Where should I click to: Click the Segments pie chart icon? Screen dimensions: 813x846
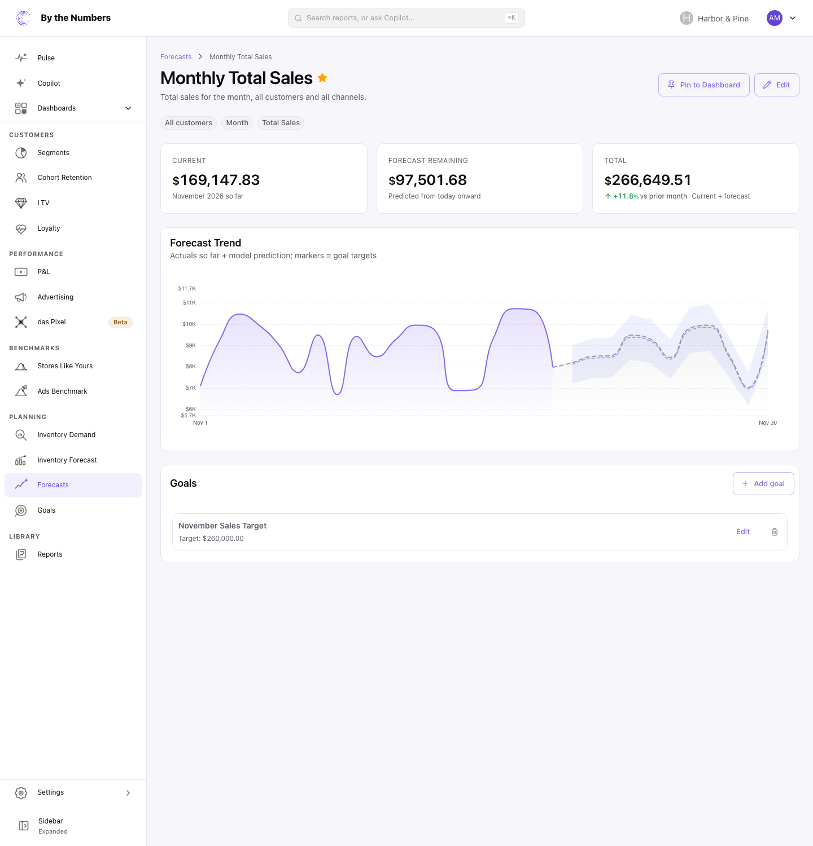tap(21, 153)
